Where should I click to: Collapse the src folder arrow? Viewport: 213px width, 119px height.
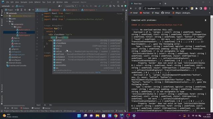(x=7, y=21)
